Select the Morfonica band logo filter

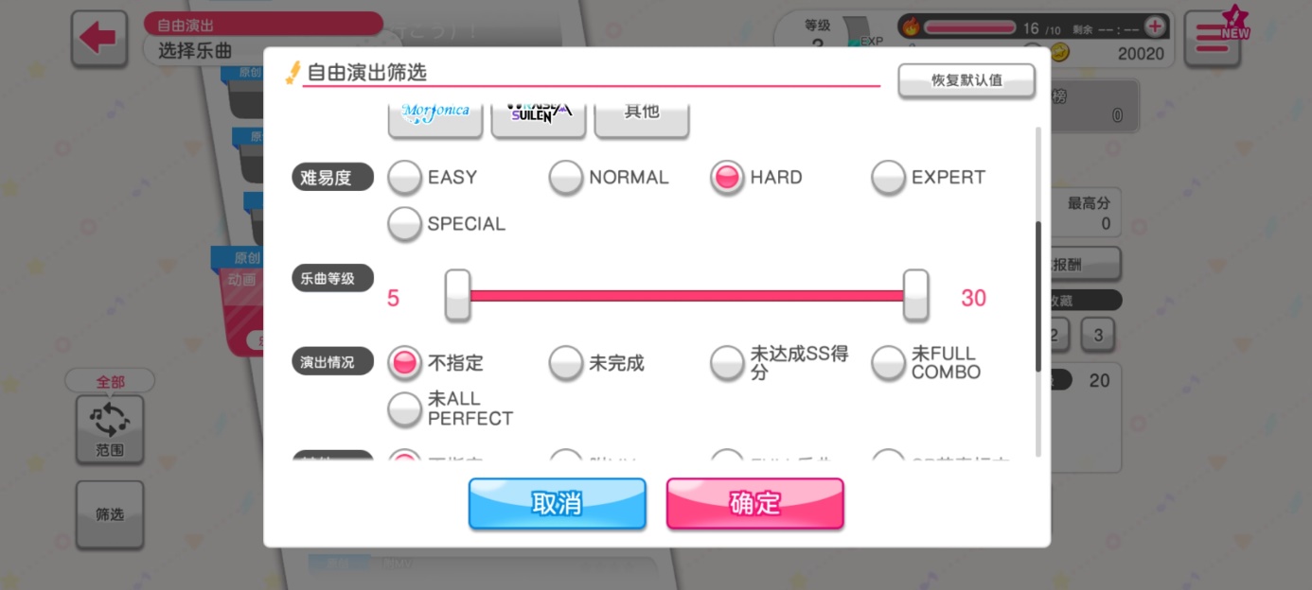click(435, 112)
